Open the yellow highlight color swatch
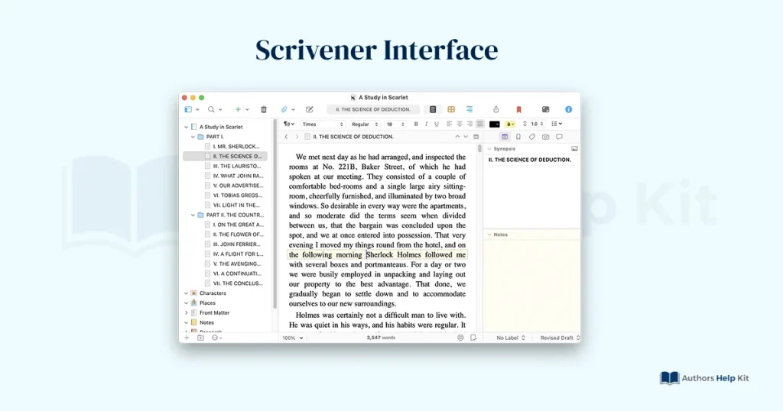The image size is (783, 411). (x=510, y=125)
